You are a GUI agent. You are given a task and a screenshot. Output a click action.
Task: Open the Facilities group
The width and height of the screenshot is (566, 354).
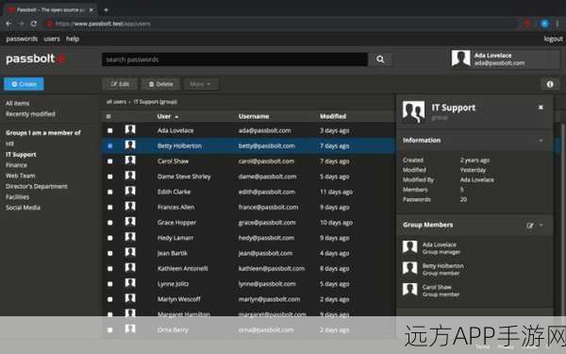click(x=17, y=197)
